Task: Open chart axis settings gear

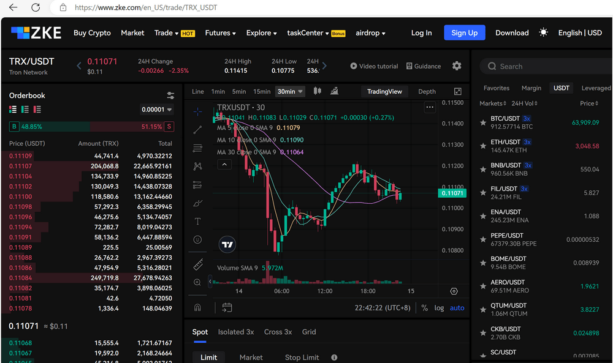Action: 454,291
